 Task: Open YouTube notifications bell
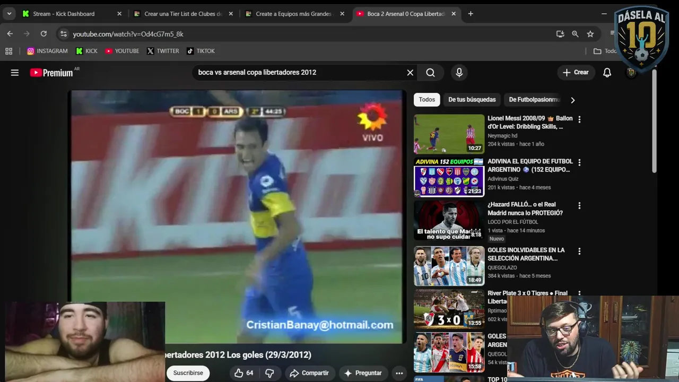click(x=607, y=73)
